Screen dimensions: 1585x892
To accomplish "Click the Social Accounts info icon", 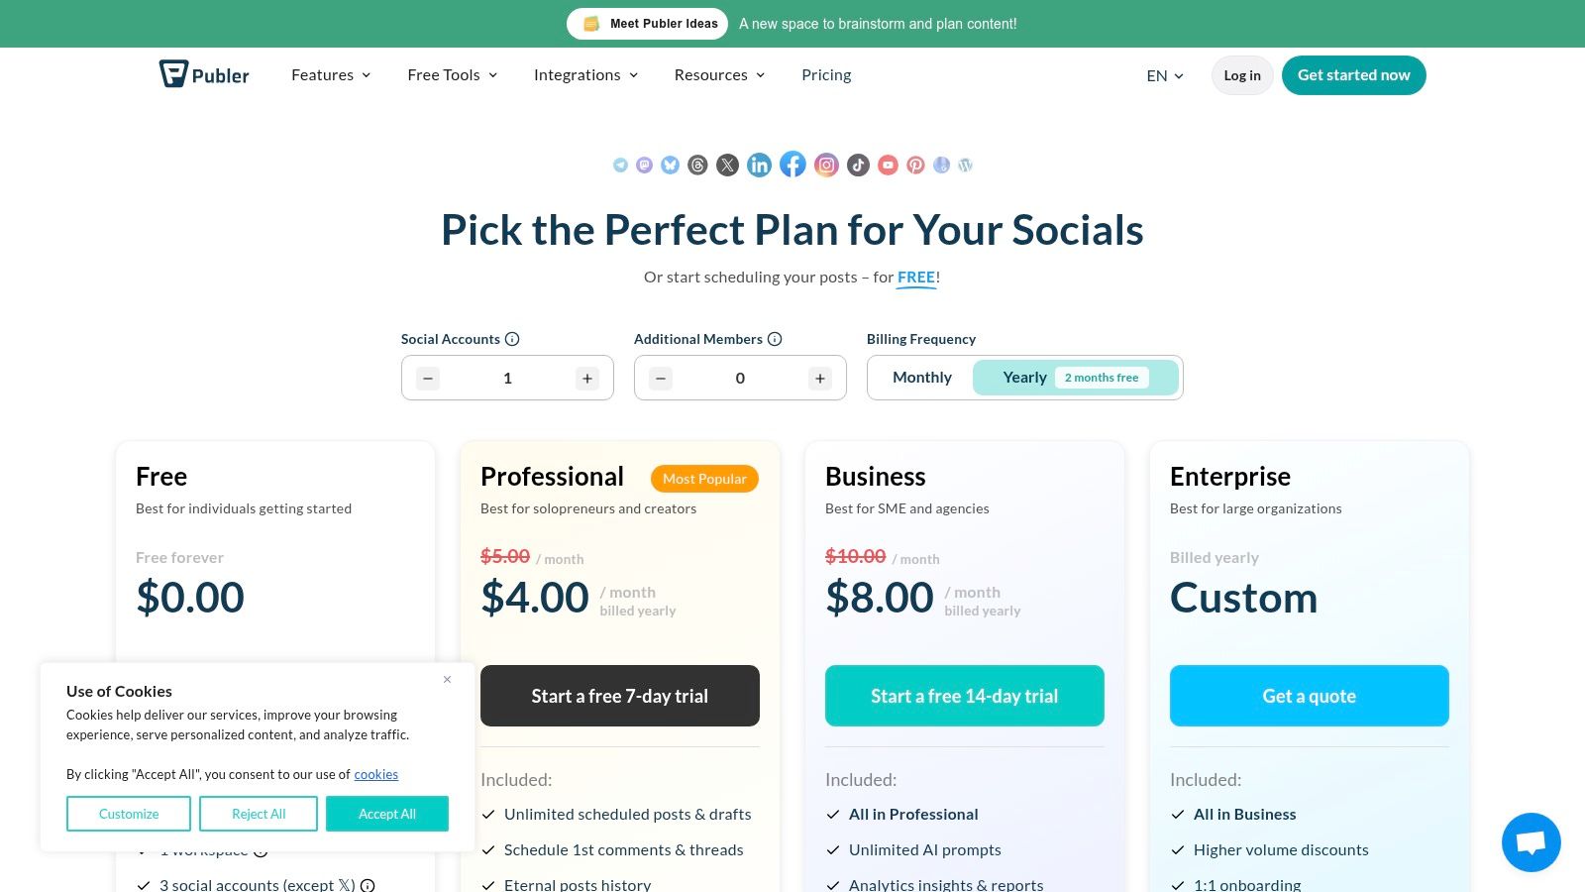I will coord(510,338).
